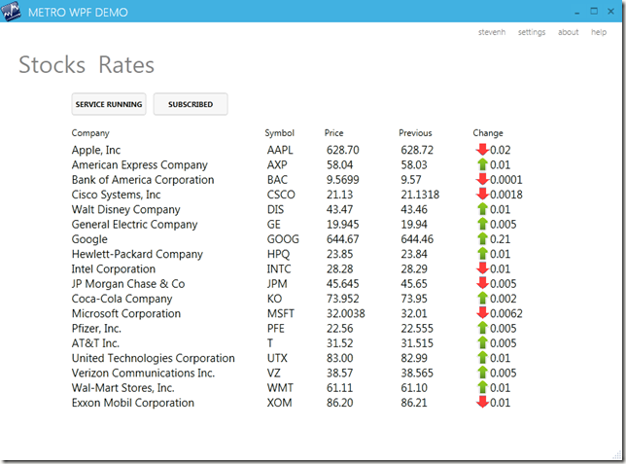Screen dimensions: 626x464
Task: Click the Company column header
Action: [x=90, y=133]
